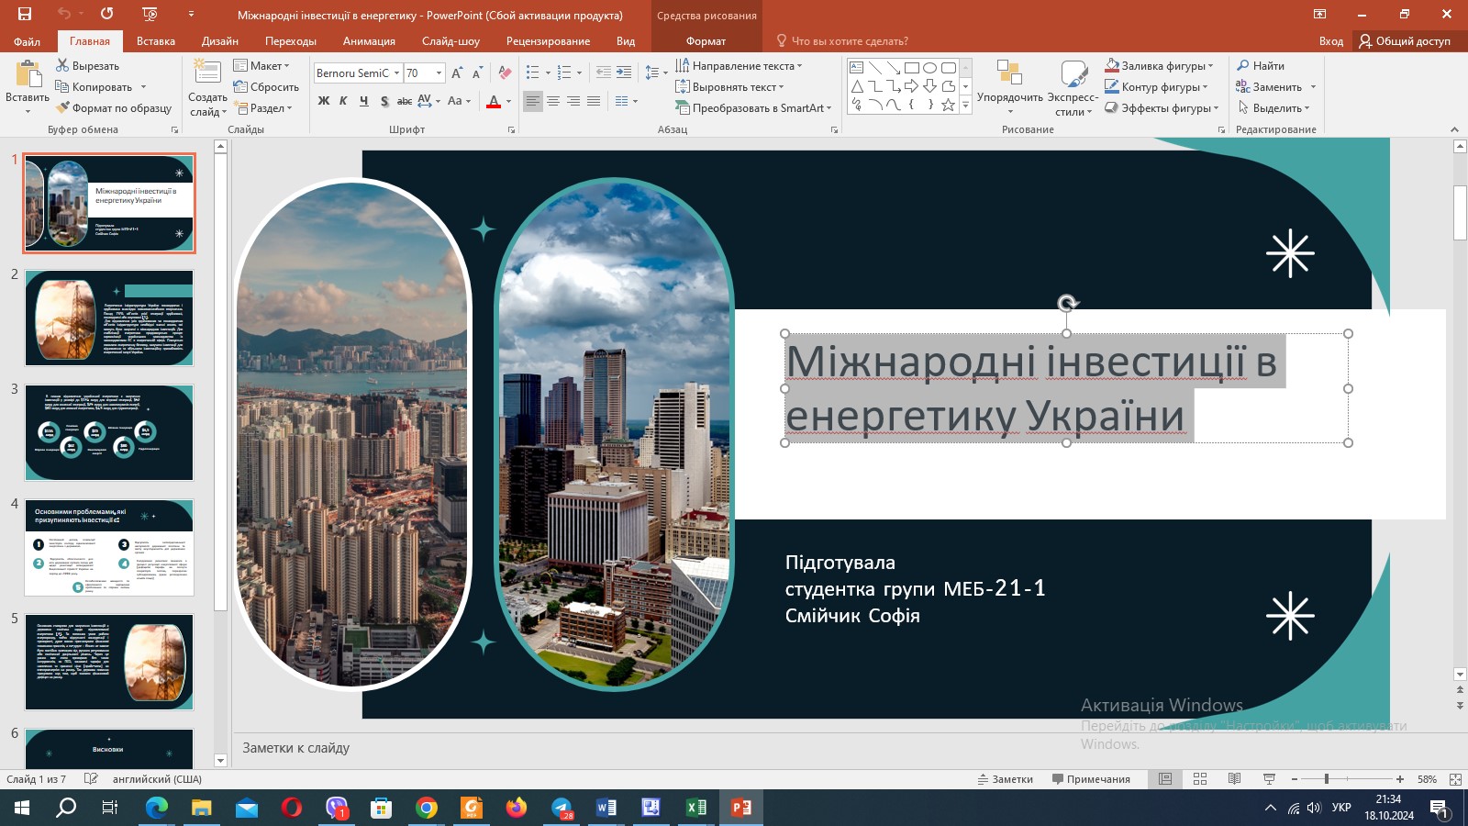Expand the Section (Раздел) dropdown

click(263, 108)
